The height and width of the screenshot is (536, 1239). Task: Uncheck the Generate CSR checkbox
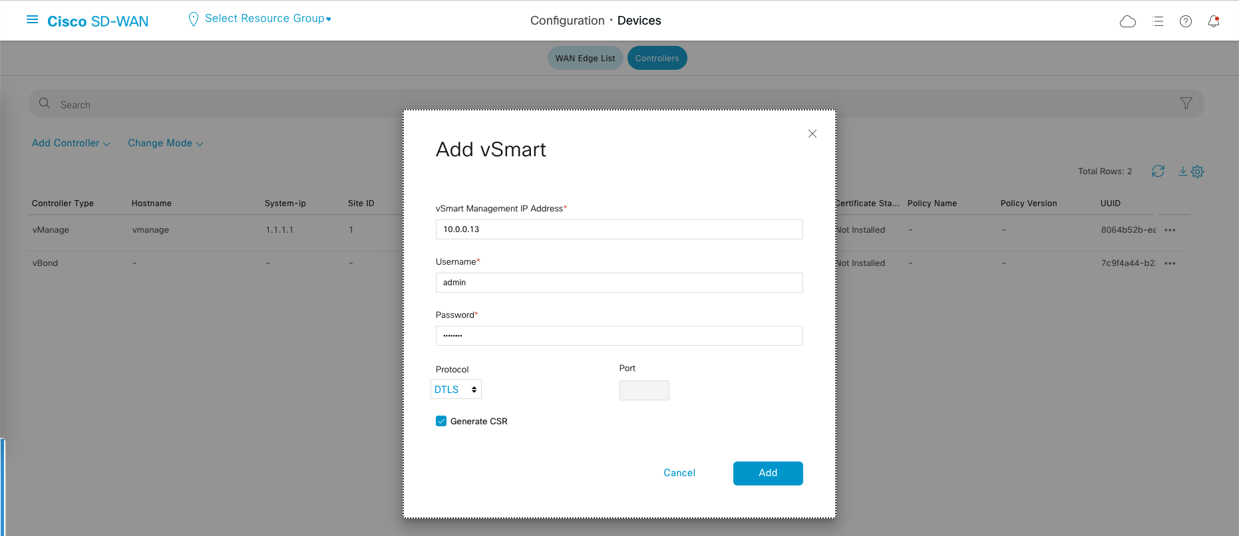click(x=441, y=421)
